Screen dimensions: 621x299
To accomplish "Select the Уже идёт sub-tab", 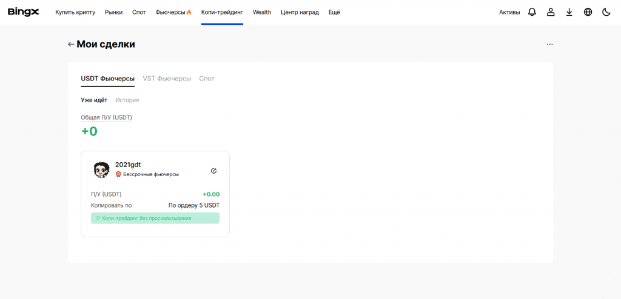I will 94,100.
